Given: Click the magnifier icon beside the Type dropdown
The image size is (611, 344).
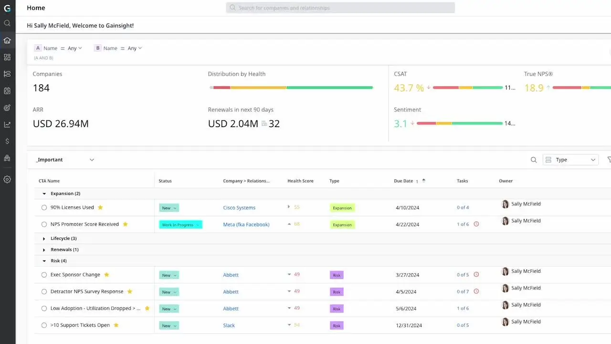Looking at the screenshot, I should pos(534,160).
